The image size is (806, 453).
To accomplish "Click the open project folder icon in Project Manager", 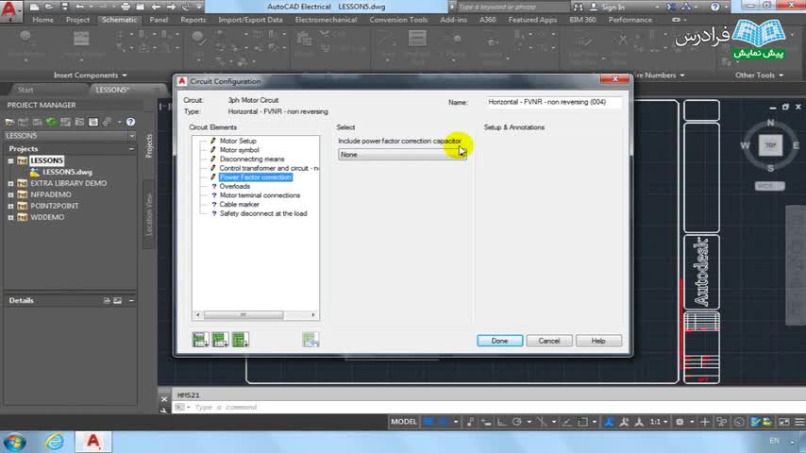I will (9, 122).
